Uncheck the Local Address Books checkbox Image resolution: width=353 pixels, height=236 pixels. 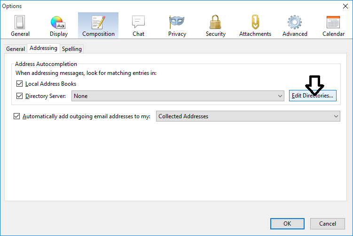click(x=20, y=84)
